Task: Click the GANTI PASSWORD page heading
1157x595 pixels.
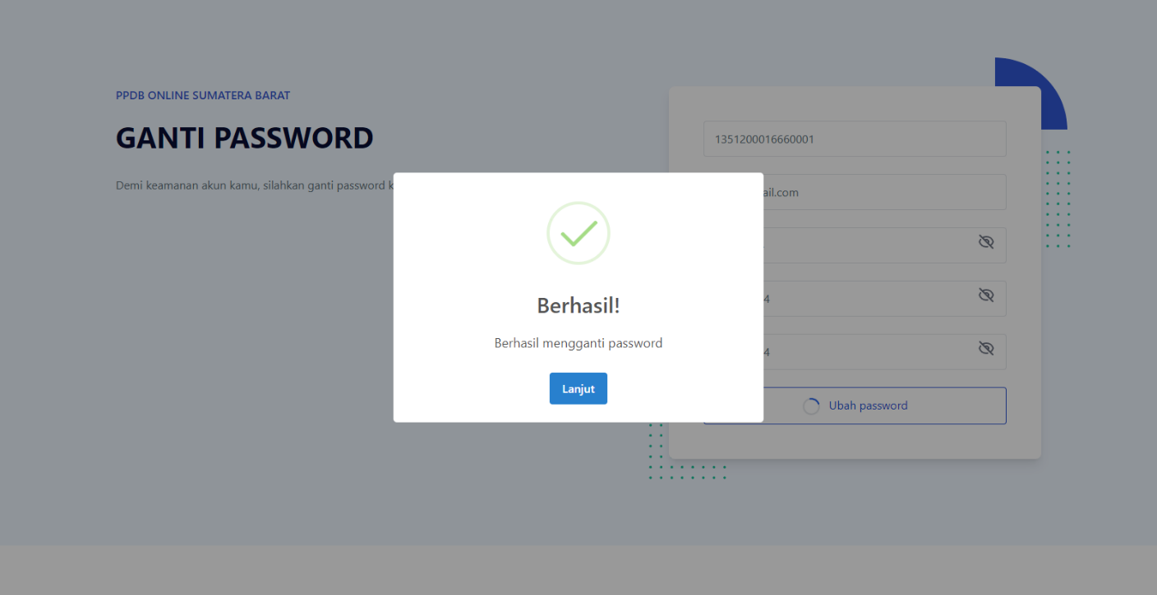Action: coord(244,138)
